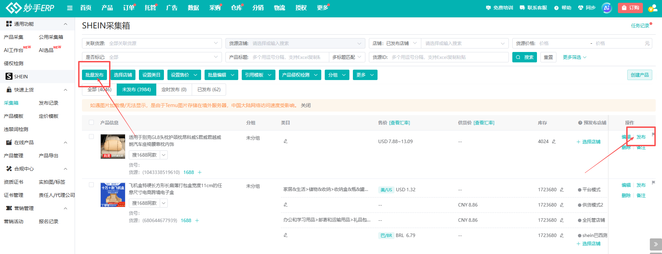Open 联系客服 in the top bar
The height and width of the screenshot is (254, 662).
[533, 8]
